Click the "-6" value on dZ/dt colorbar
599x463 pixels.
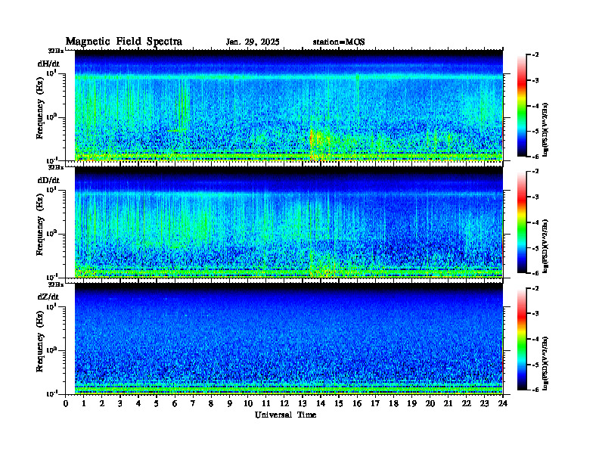coord(535,390)
